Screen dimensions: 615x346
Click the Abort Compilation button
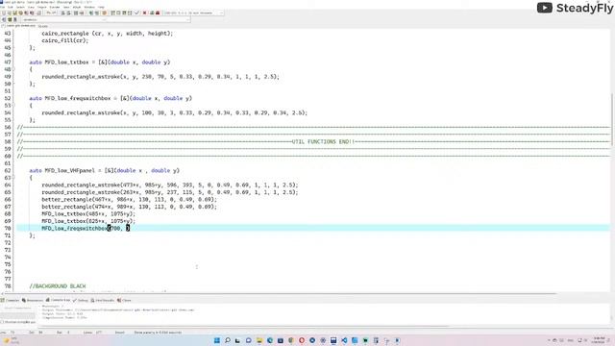(x=17, y=308)
